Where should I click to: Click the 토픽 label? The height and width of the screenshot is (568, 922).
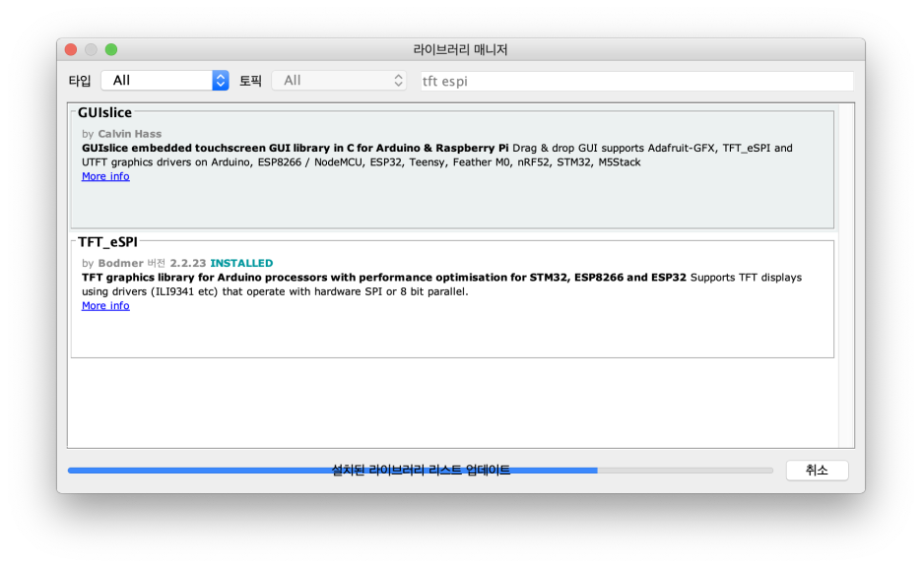tap(250, 81)
